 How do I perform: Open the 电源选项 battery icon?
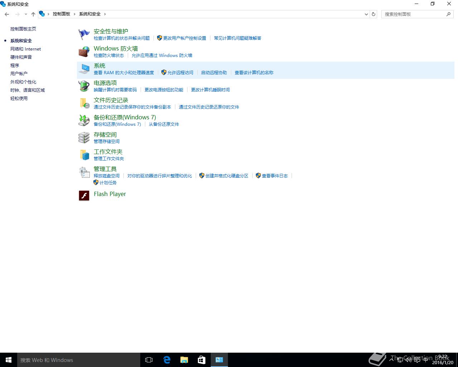[84, 86]
